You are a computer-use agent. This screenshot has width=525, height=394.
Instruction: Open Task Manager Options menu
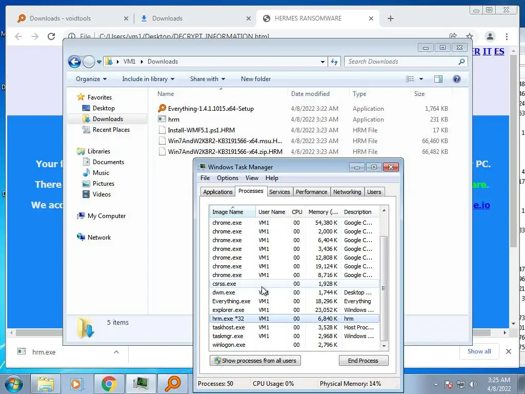point(227,178)
